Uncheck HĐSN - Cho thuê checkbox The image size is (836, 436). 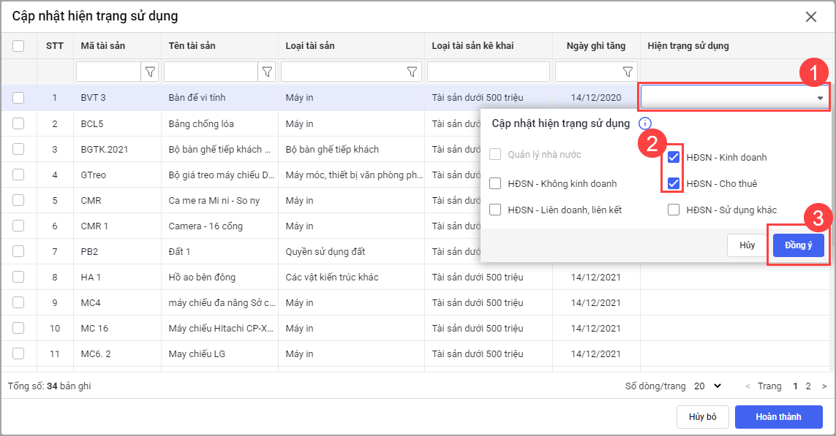pos(674,183)
